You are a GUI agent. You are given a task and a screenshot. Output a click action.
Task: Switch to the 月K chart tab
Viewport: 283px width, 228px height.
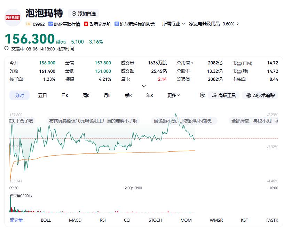coord(107,95)
